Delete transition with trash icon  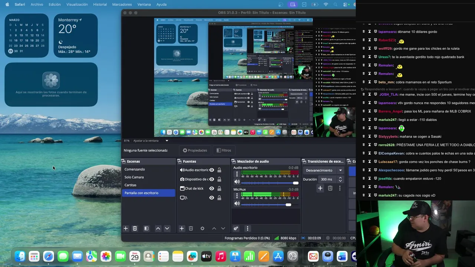(330, 188)
